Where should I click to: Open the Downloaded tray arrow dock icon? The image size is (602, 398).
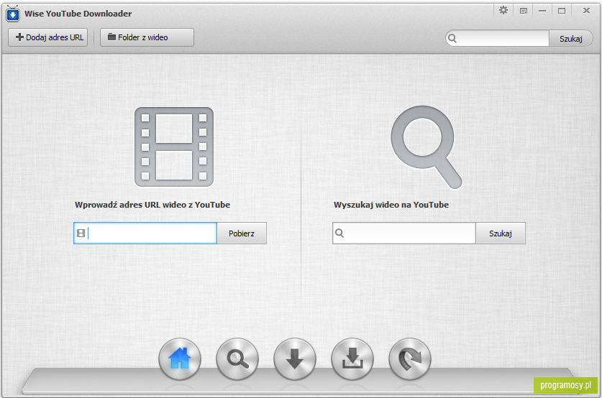352,359
